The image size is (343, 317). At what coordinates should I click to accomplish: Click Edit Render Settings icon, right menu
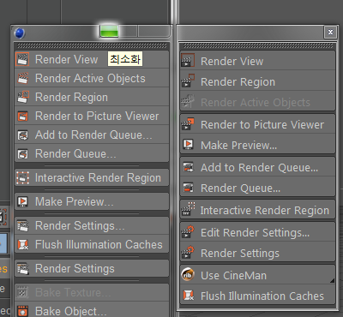coord(188,232)
